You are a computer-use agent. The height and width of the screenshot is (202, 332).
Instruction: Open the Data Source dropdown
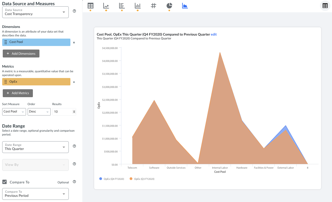point(35,12)
